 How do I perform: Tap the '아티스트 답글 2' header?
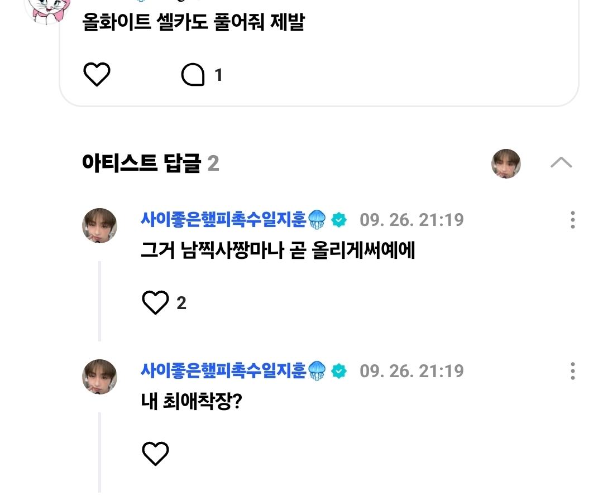[150, 163]
